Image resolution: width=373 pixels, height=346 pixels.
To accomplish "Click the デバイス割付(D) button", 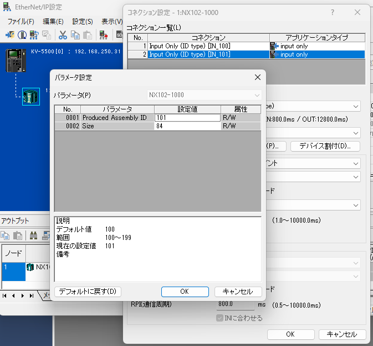I will click(325, 147).
